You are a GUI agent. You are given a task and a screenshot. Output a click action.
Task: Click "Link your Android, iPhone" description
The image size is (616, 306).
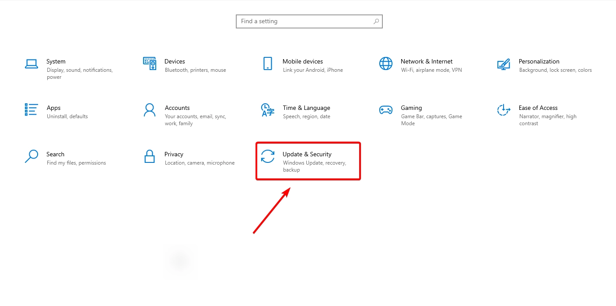[x=313, y=70]
